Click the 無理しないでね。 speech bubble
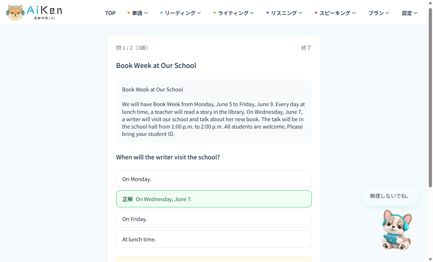The width and height of the screenshot is (433, 262). 391,196
